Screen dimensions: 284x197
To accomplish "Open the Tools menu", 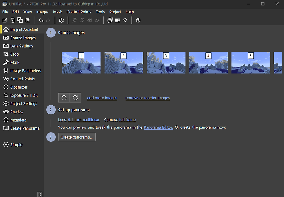I will pos(100,12).
